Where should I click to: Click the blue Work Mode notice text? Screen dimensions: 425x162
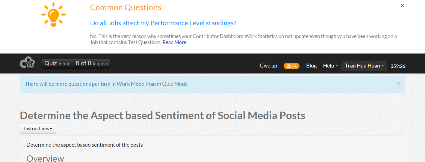(106, 84)
